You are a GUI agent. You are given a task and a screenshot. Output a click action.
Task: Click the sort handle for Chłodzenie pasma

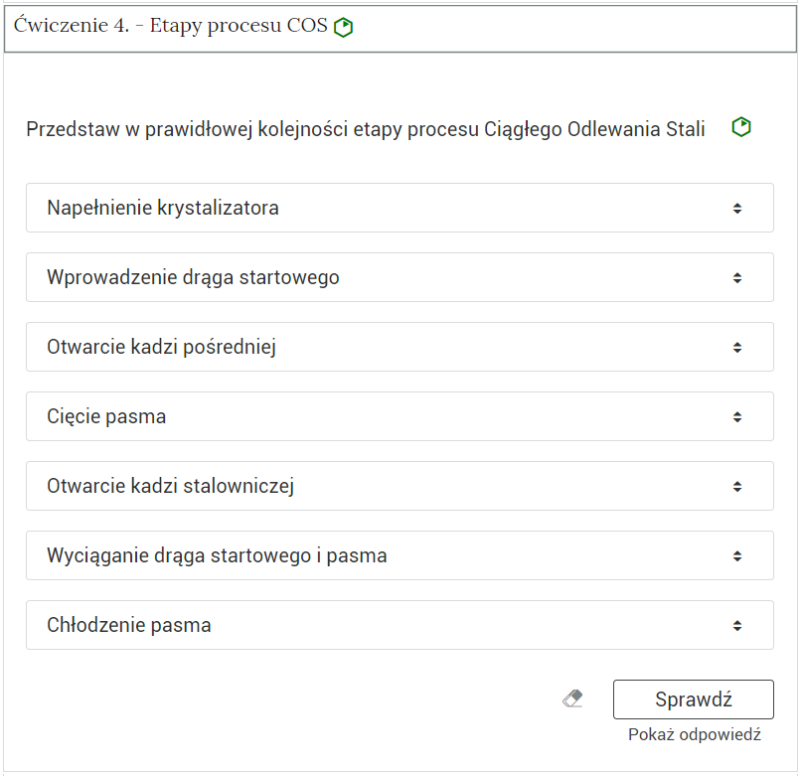pos(736,626)
